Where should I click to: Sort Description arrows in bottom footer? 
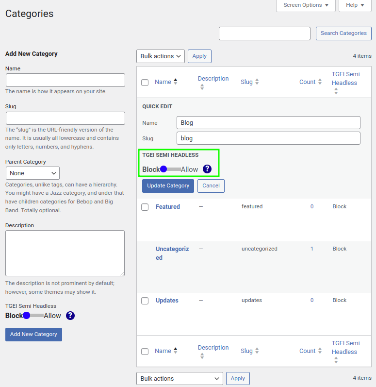[202, 356]
